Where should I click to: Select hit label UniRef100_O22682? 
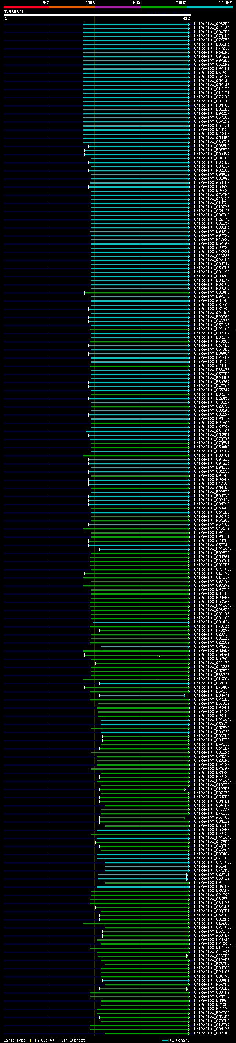point(211,643)
